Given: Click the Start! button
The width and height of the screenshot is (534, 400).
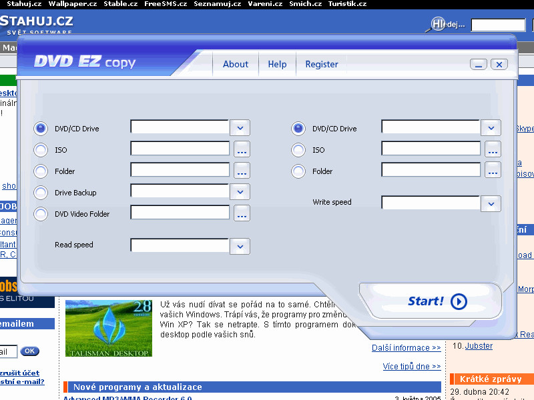Looking at the screenshot, I should click(x=431, y=301).
